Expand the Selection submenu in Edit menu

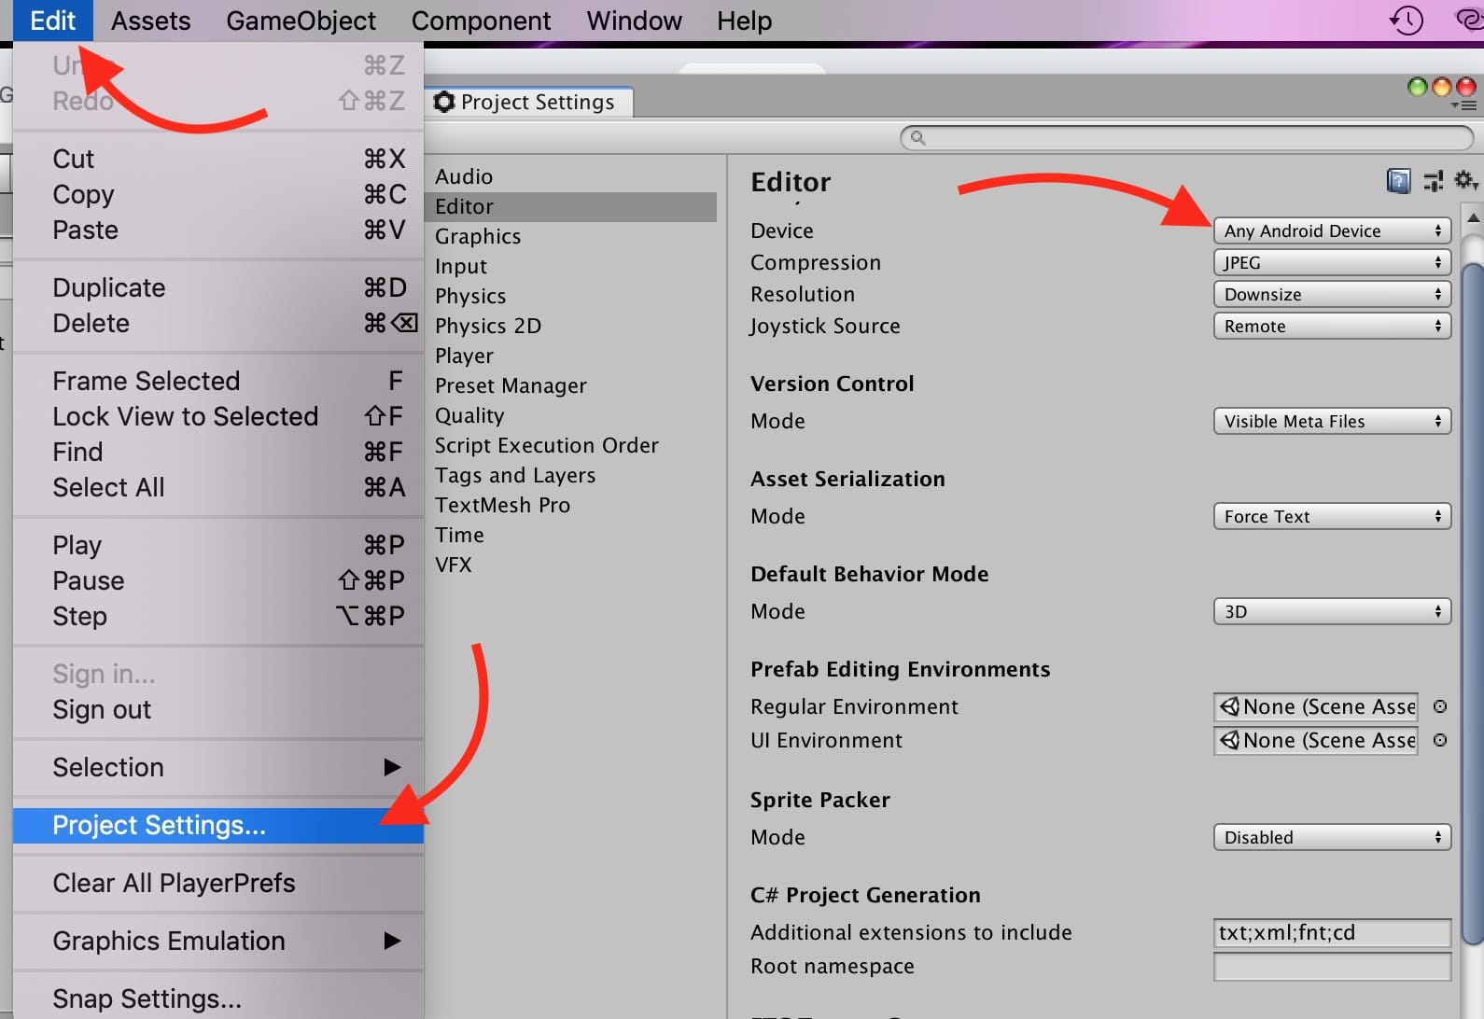[x=218, y=767]
